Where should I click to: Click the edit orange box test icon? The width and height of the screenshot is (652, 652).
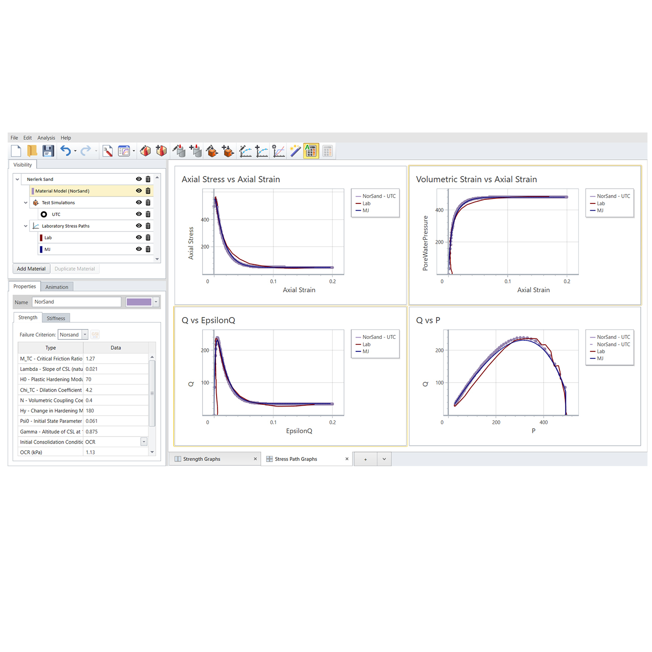coord(212,151)
